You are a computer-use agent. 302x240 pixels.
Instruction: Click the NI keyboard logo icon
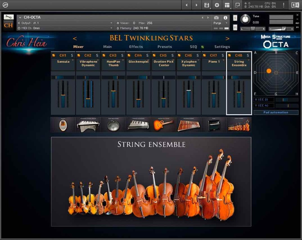pyautogui.click(x=295, y=5)
